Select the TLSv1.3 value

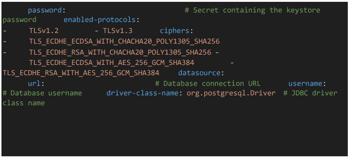pos(118,30)
